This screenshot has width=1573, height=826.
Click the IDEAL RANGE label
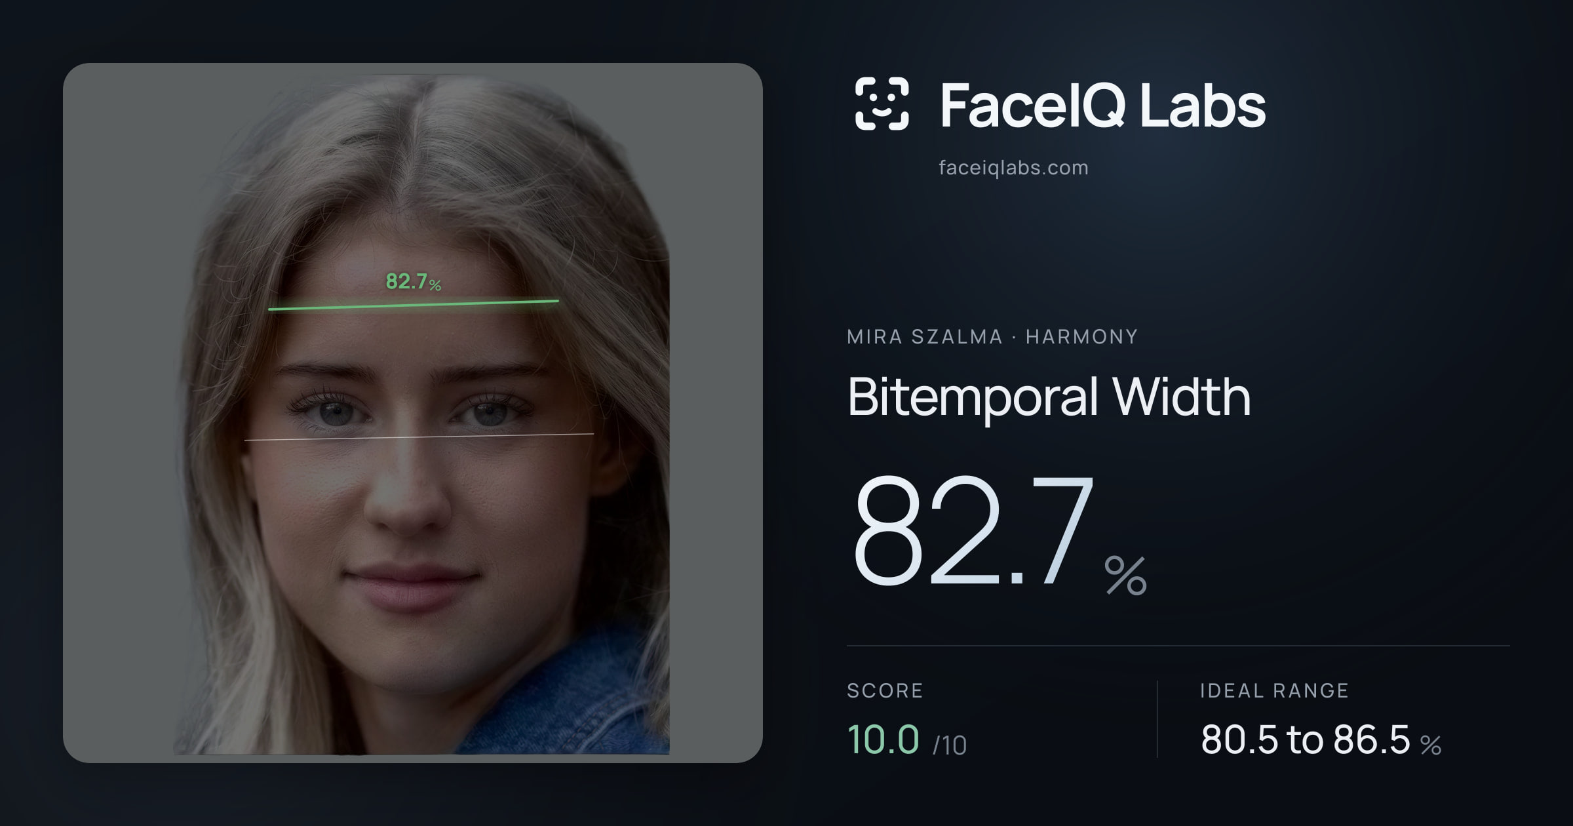click(x=1274, y=690)
